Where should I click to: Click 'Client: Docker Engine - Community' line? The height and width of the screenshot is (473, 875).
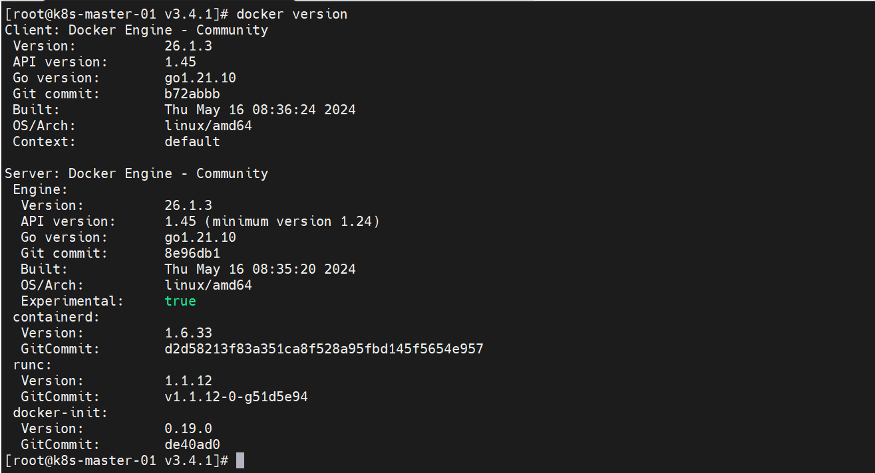click(136, 30)
